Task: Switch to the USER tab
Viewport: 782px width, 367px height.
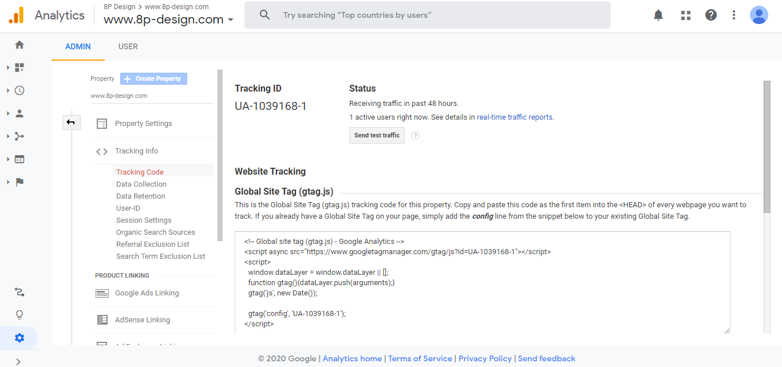Action: tap(128, 46)
